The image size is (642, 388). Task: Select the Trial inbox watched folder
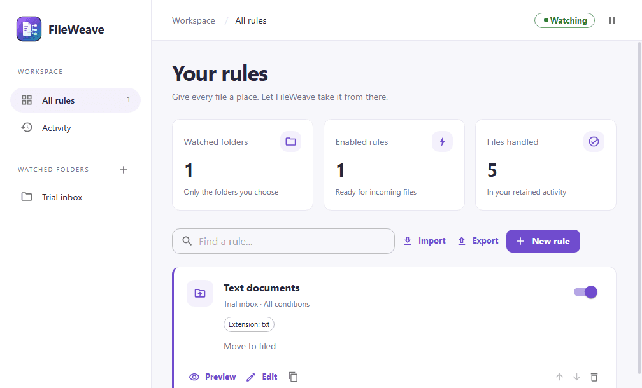[75, 197]
